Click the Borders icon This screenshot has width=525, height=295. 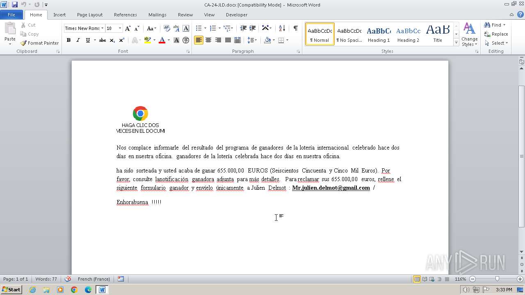point(281,40)
